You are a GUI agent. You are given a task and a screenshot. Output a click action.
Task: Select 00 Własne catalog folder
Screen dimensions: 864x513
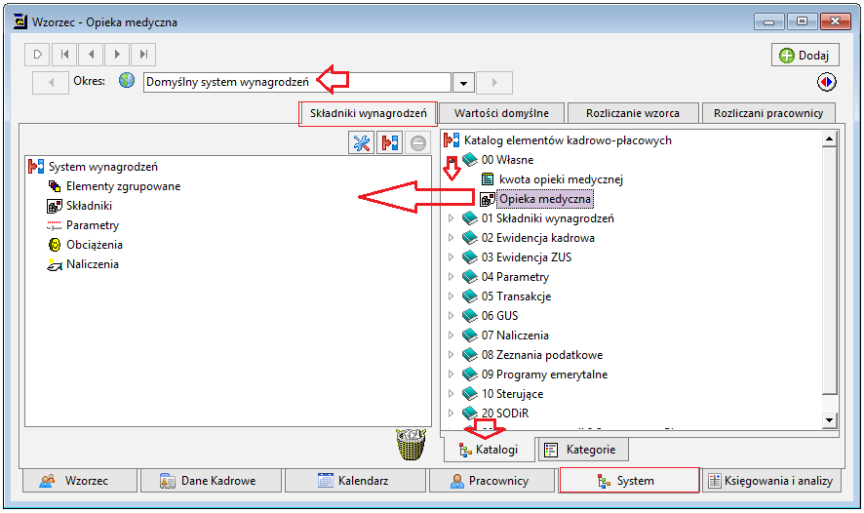pos(507,160)
